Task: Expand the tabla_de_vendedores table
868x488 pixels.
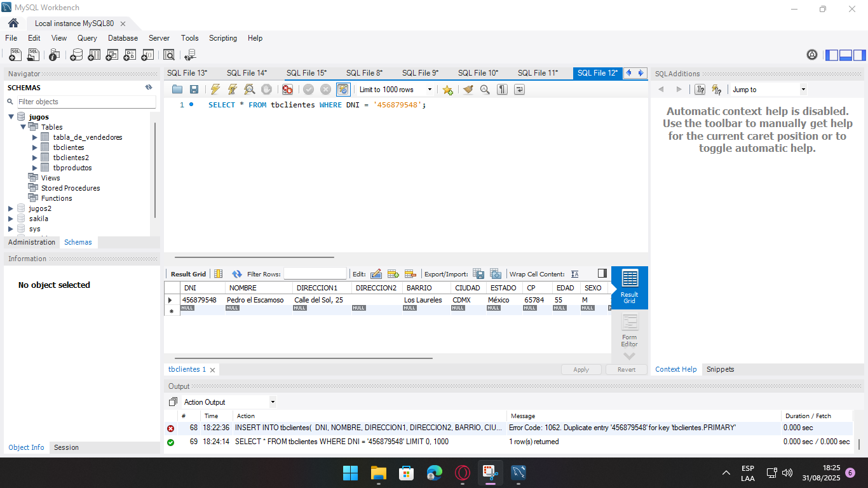Action: [x=35, y=137]
